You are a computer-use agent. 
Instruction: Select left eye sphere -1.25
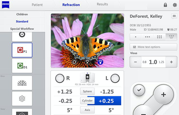tap(107, 92)
